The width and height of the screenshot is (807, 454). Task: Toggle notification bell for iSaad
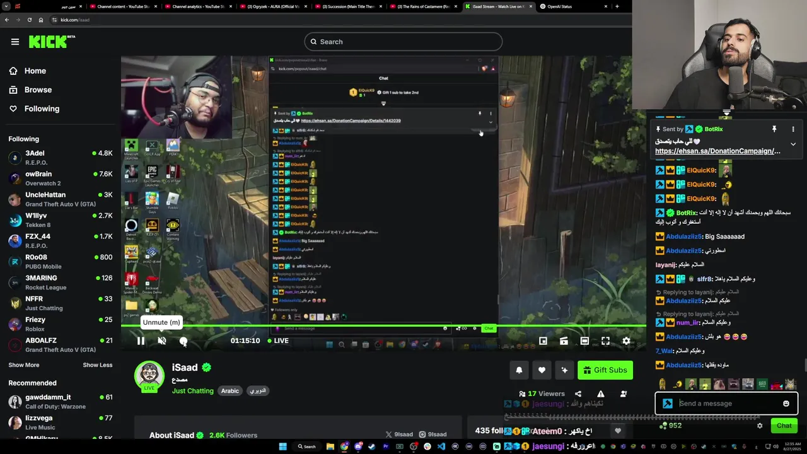(x=519, y=370)
